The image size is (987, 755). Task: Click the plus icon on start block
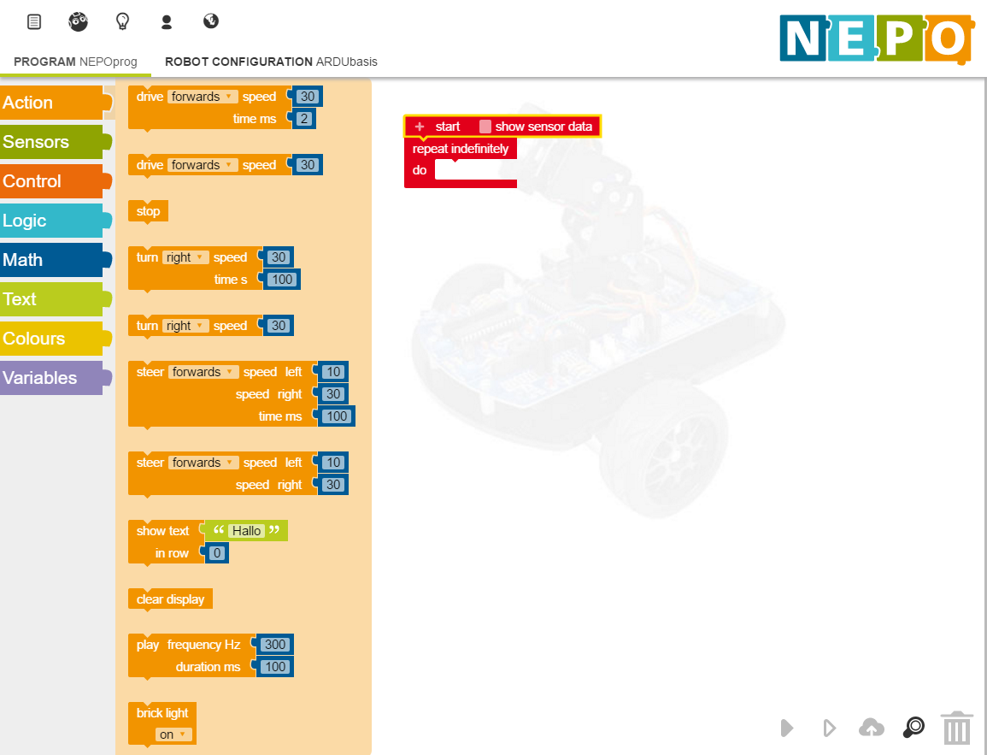(420, 127)
